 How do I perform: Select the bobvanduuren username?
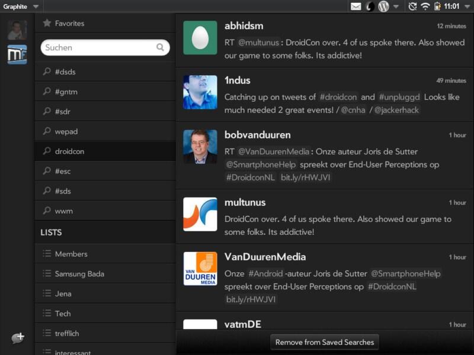258,135
